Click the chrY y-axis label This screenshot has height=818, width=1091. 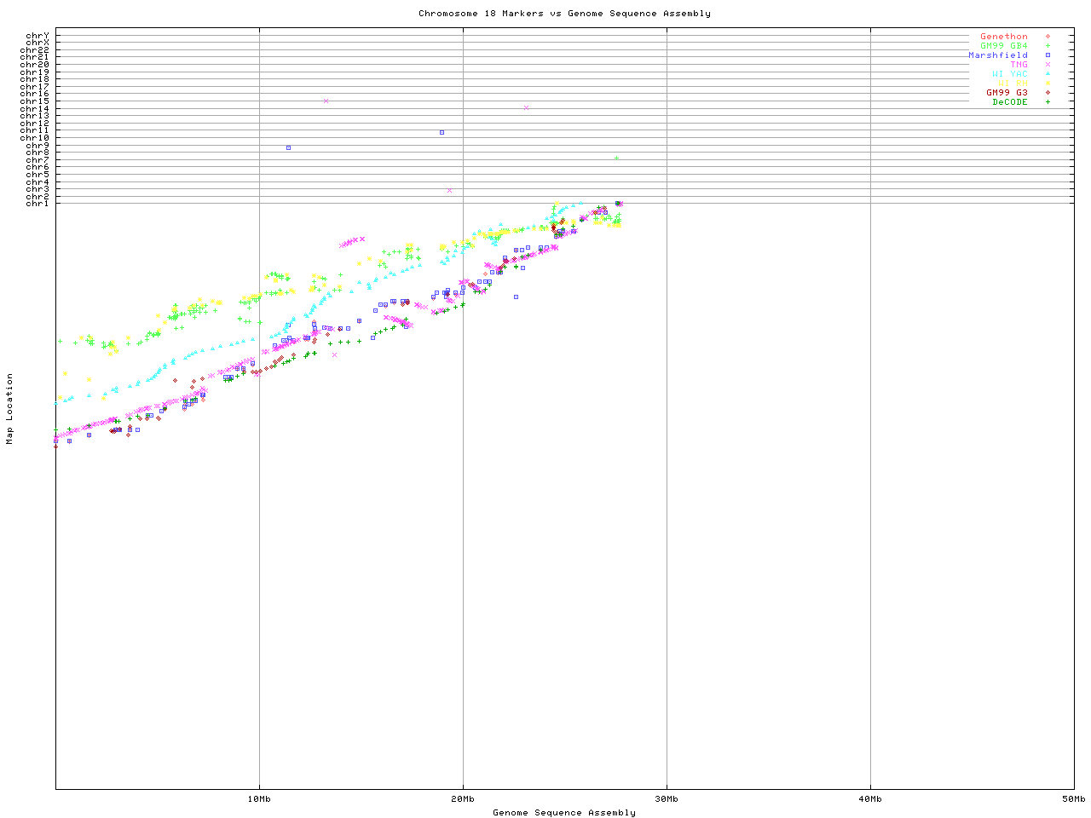coord(37,36)
